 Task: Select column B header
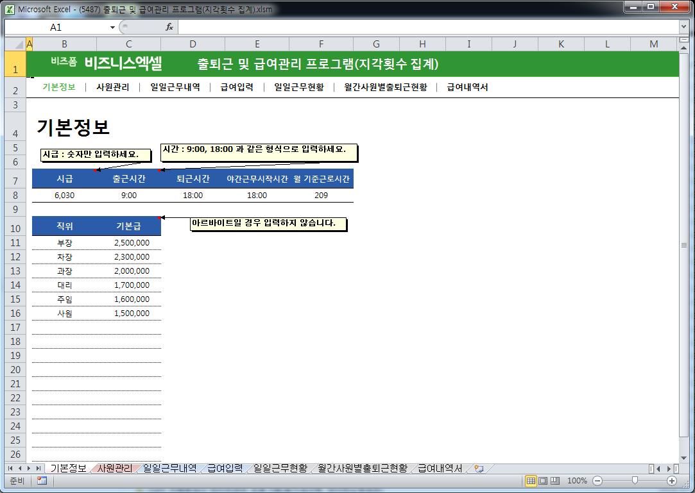point(64,44)
